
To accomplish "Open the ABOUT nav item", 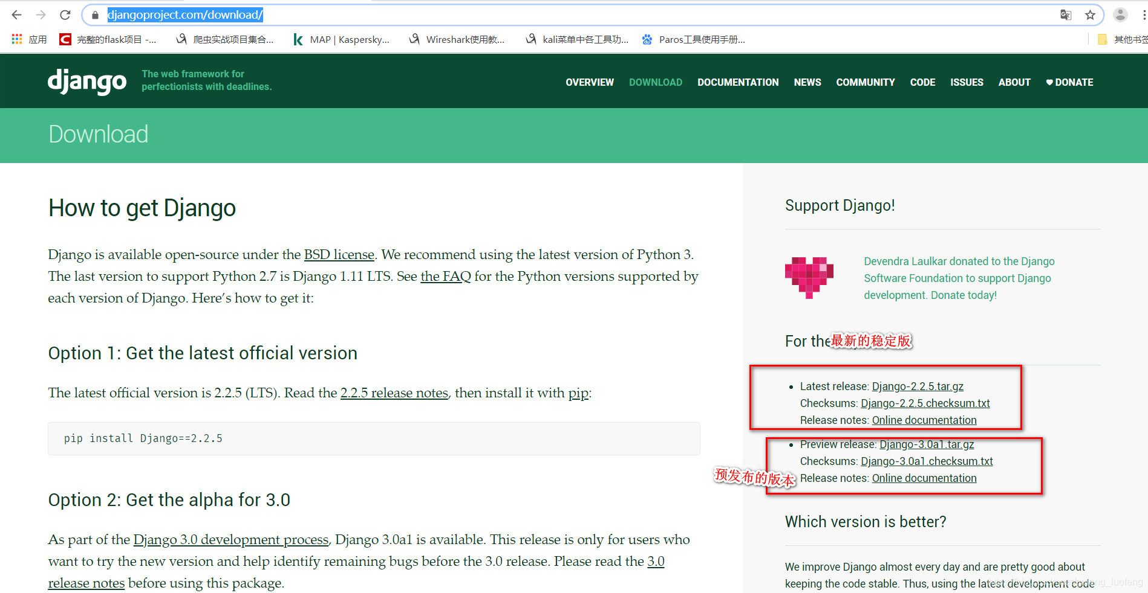I will [x=1014, y=82].
